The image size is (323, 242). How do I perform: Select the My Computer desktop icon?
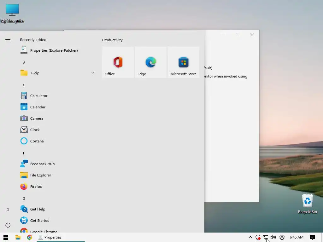[12, 13]
